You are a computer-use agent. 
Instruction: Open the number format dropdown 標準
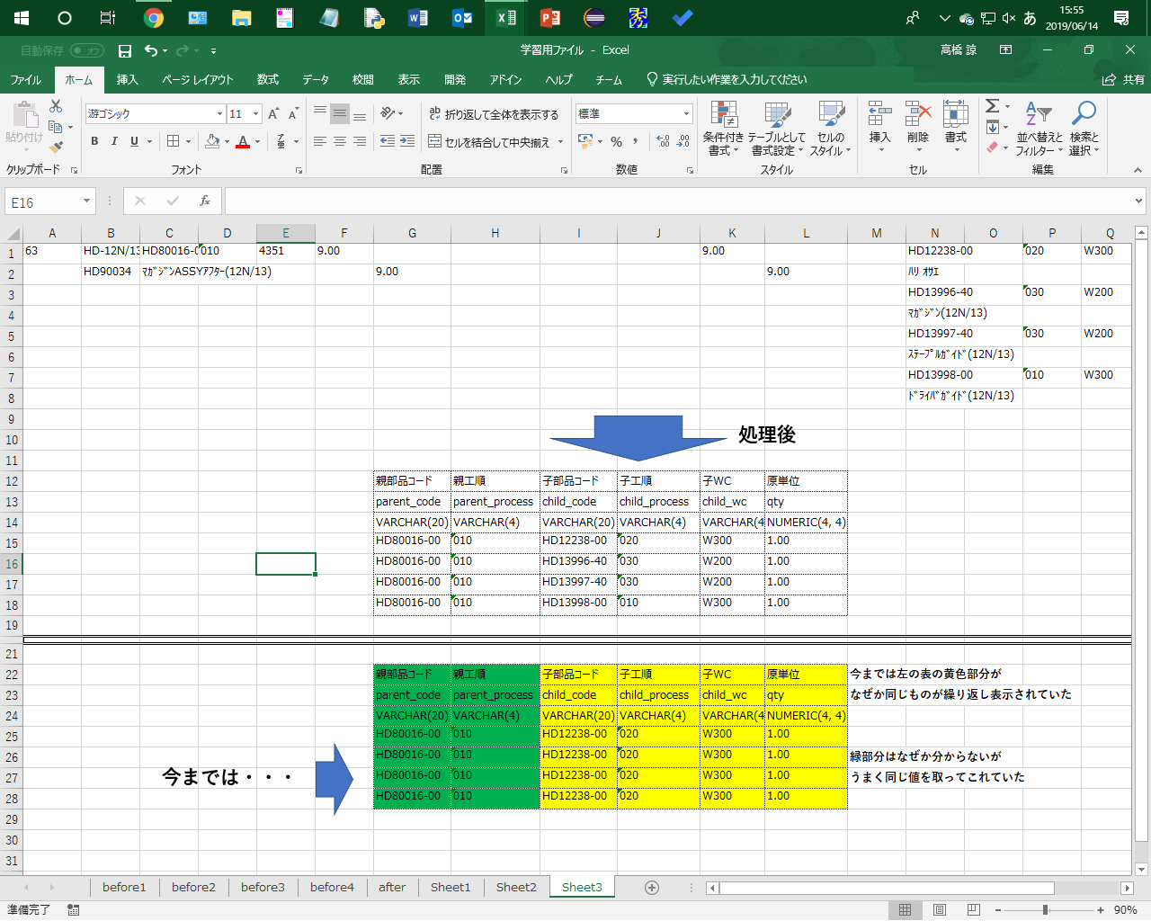click(686, 114)
